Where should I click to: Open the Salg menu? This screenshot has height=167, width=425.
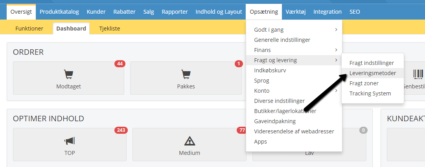click(149, 12)
